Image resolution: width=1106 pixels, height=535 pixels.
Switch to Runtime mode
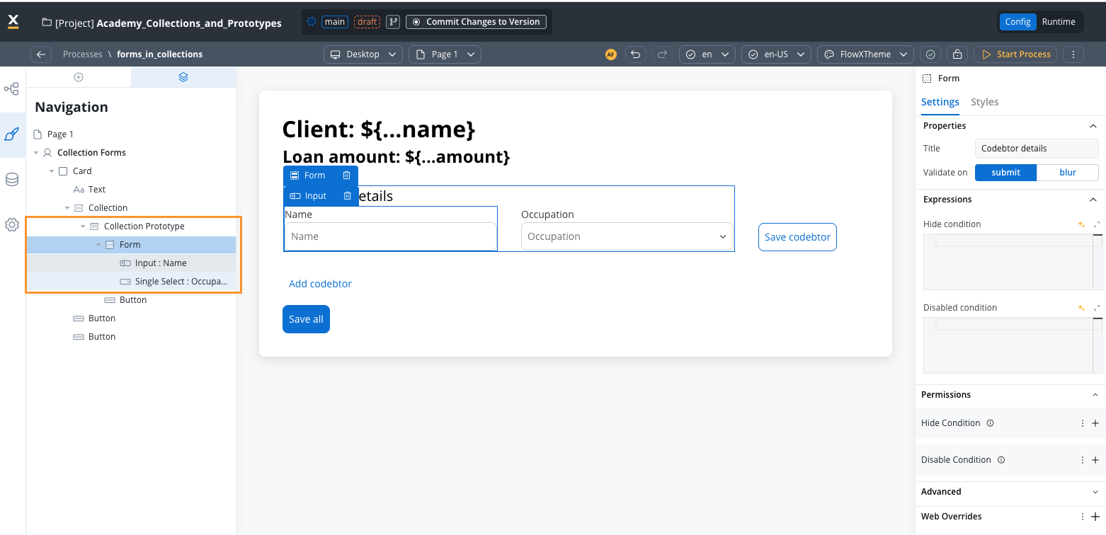(1058, 22)
